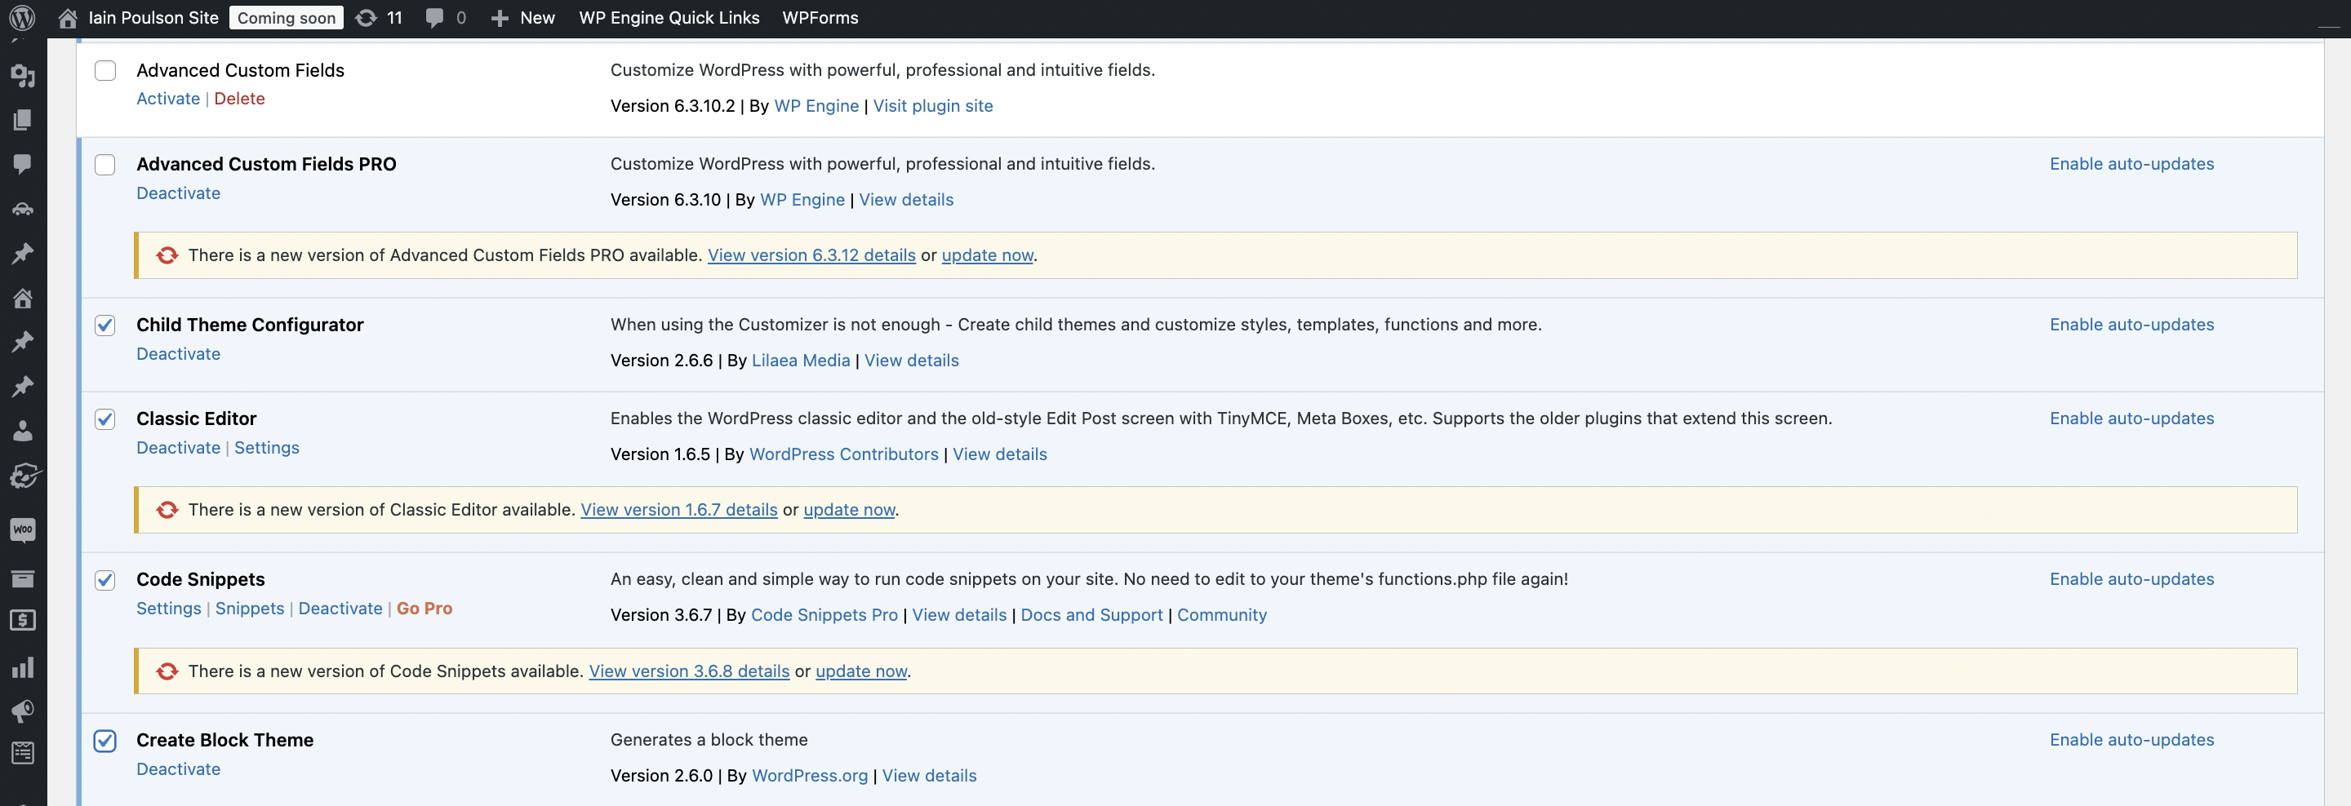Uncheck the Child Theme Configurator checkbox

tap(105, 325)
